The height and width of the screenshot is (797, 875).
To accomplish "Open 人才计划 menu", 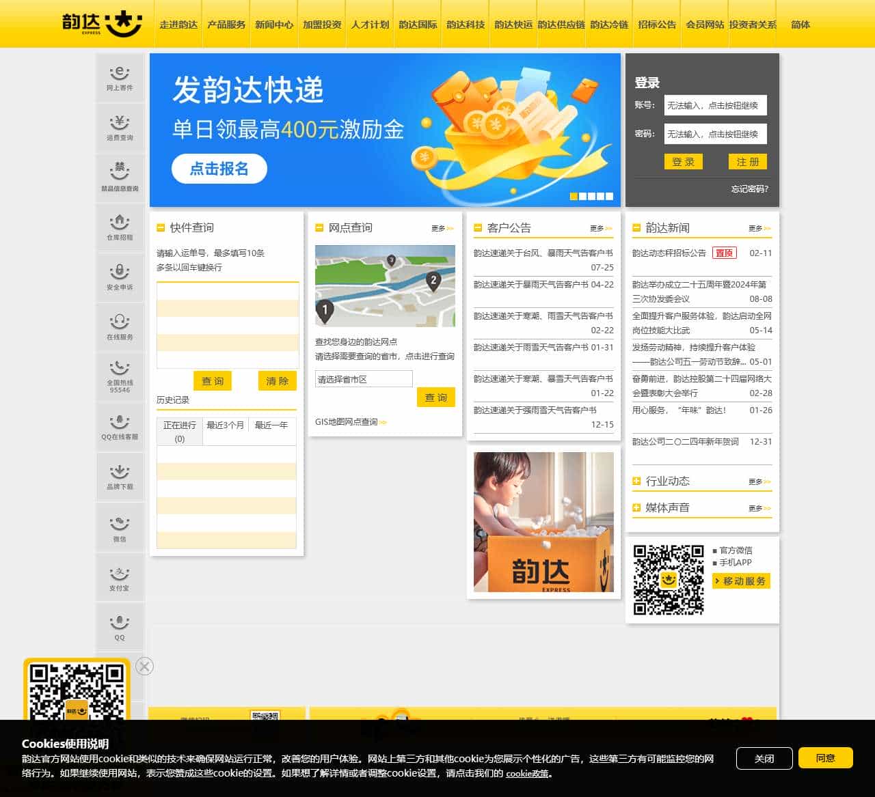I will click(x=370, y=24).
